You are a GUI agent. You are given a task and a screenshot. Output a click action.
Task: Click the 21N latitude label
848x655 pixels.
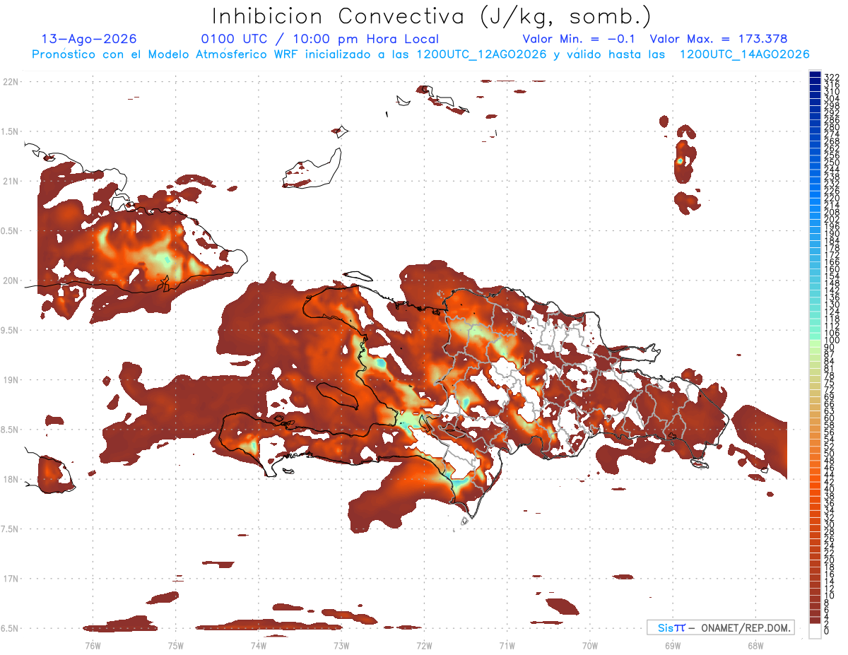pyautogui.click(x=11, y=182)
